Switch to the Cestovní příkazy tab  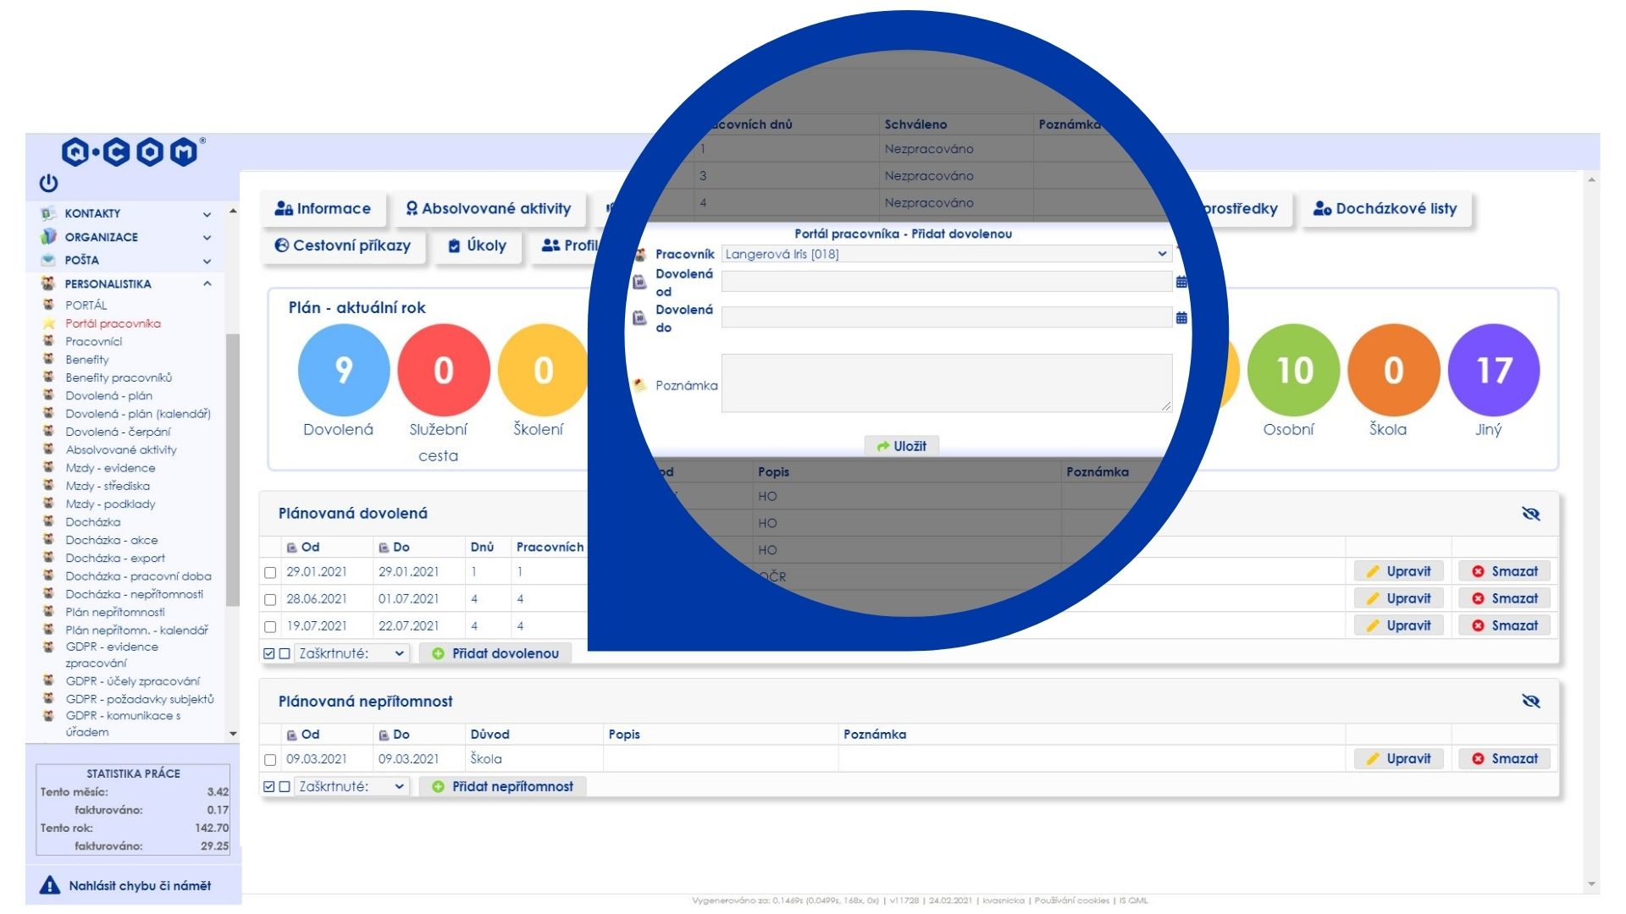pos(343,245)
